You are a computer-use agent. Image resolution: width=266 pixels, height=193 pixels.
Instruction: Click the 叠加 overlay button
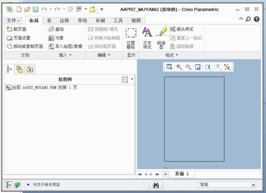coord(56,29)
